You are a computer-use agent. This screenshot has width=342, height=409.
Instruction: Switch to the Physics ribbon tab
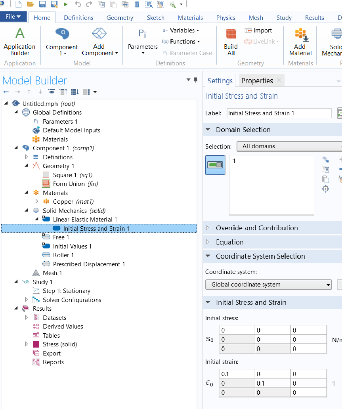(225, 18)
